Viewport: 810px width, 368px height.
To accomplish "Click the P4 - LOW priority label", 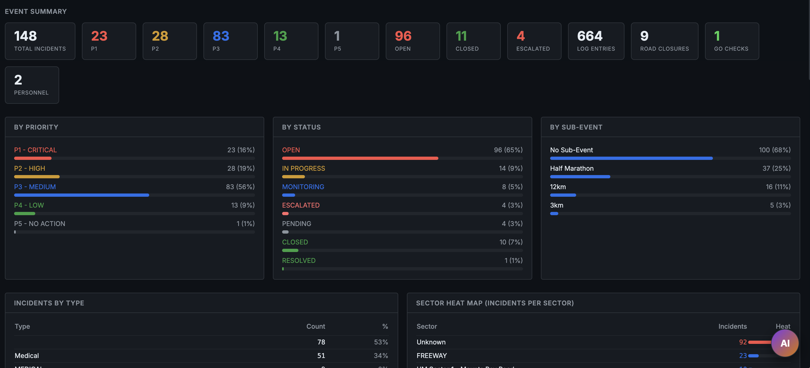I will (x=29, y=205).
